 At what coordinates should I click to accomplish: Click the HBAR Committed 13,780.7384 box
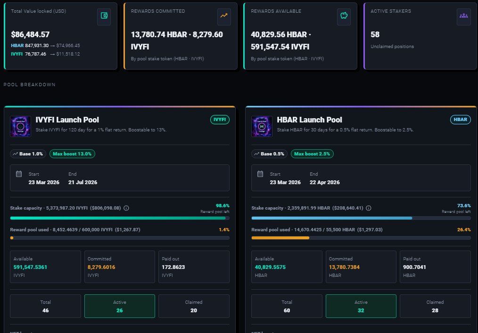(361, 267)
